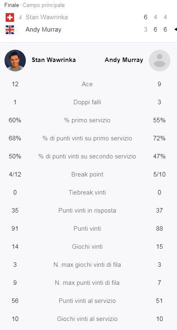Open Stan Wawrinka's profile photo
Image resolution: width=177 pixels, height=330 pixels.
click(x=15, y=60)
